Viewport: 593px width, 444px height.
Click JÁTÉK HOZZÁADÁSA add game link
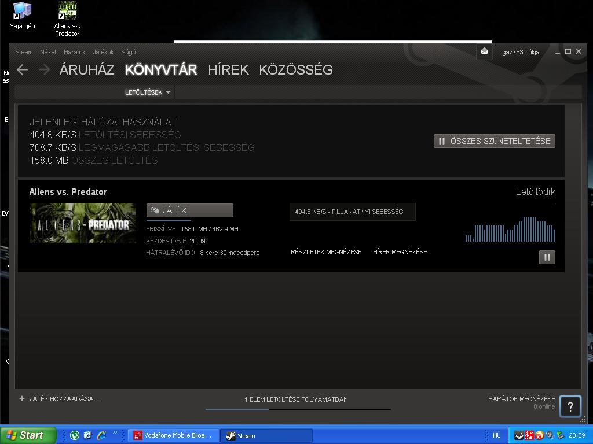[x=65, y=399]
